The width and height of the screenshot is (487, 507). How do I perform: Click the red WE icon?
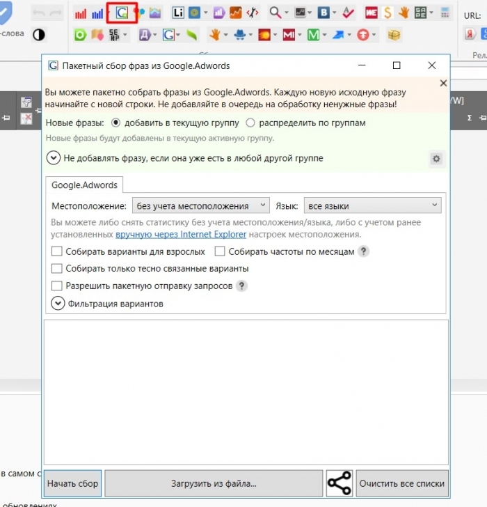click(x=372, y=13)
